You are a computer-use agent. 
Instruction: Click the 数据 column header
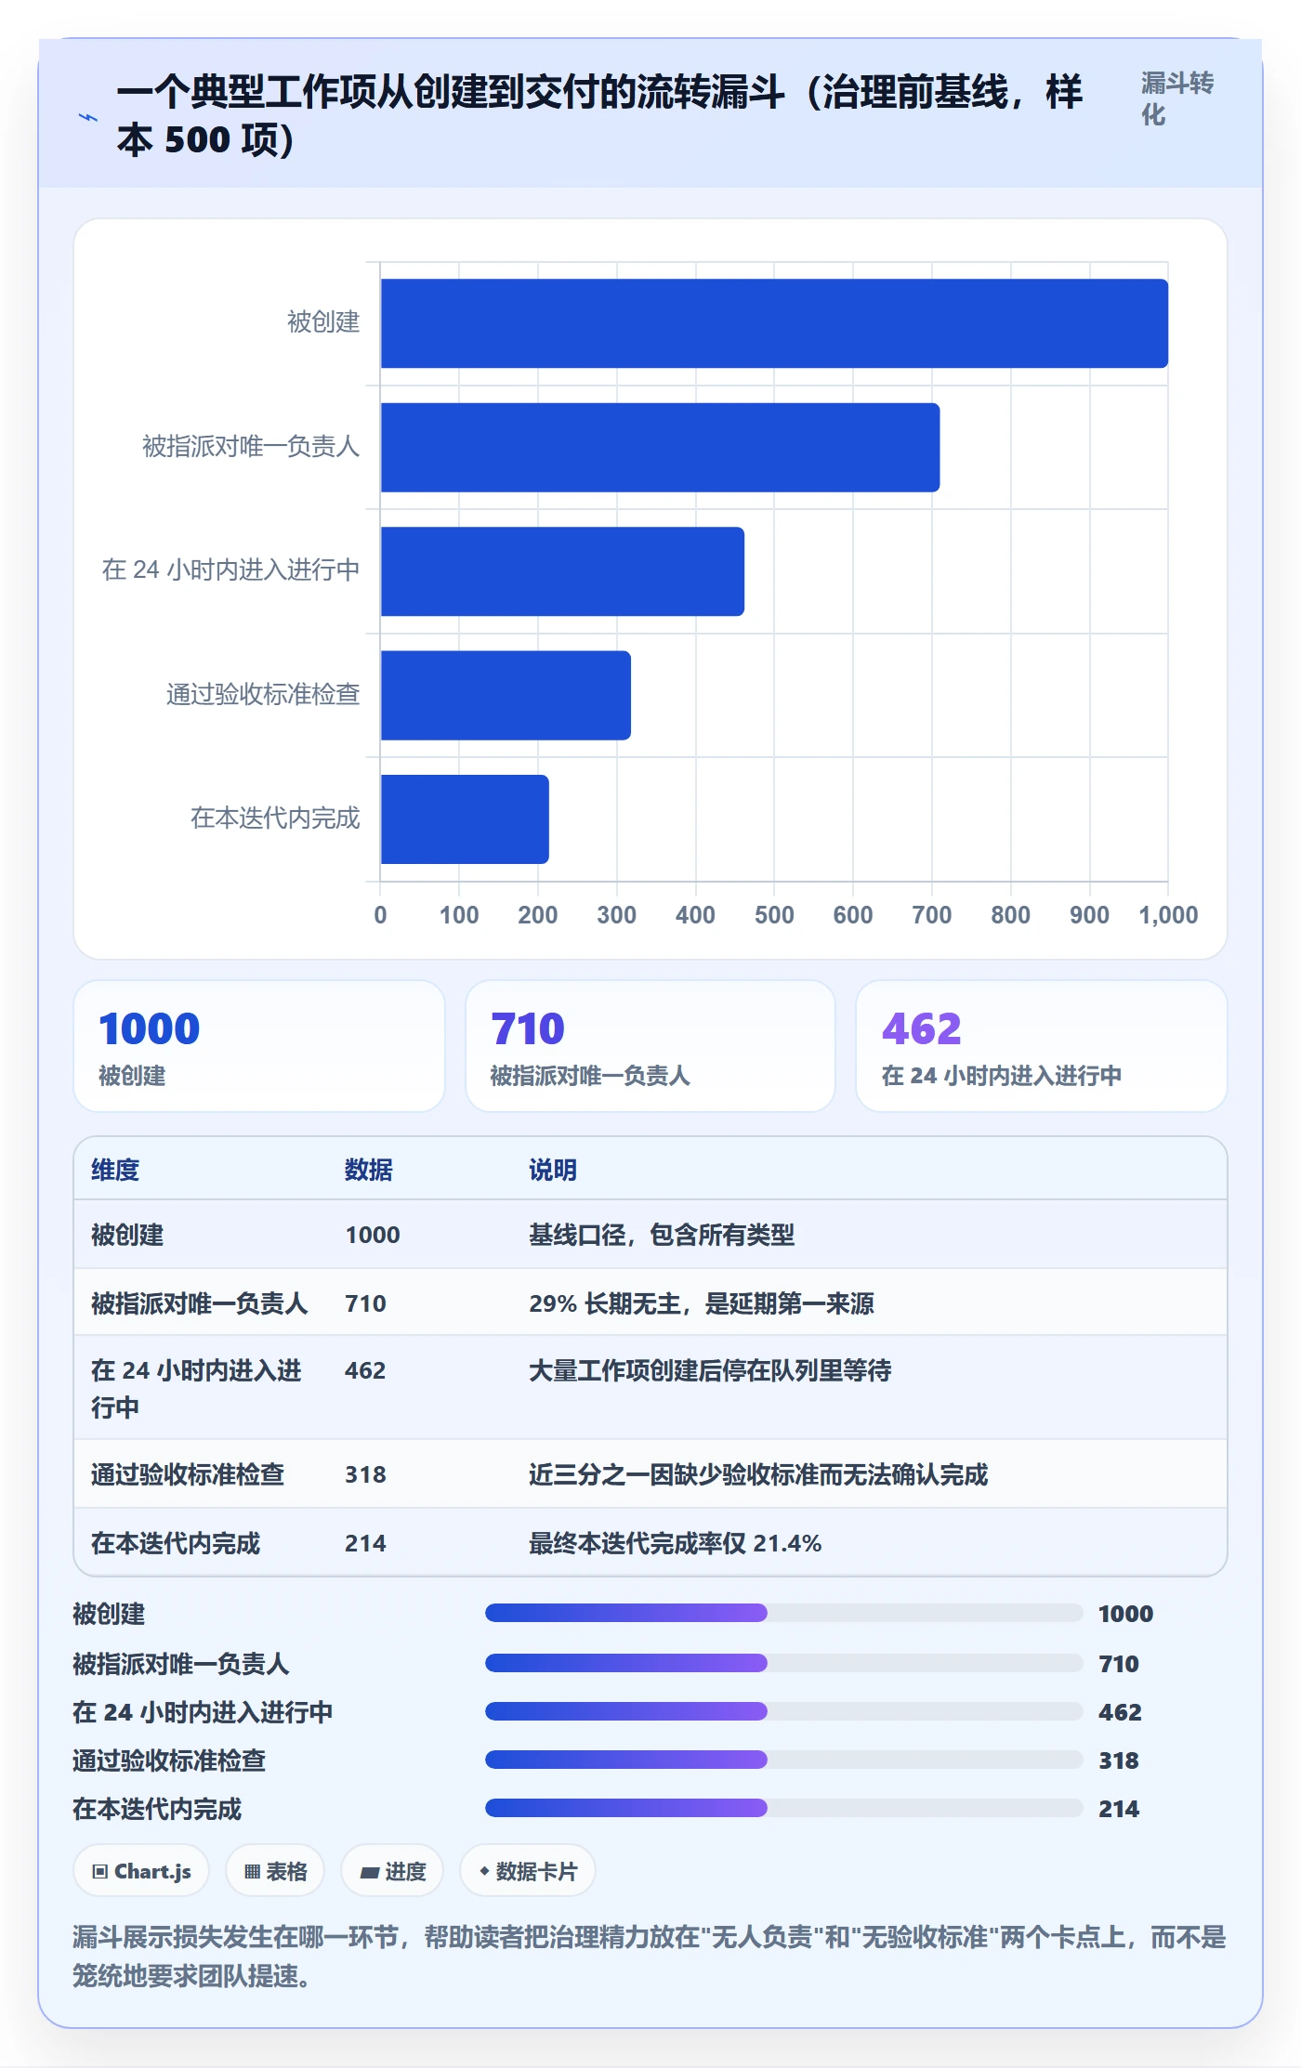369,1170
